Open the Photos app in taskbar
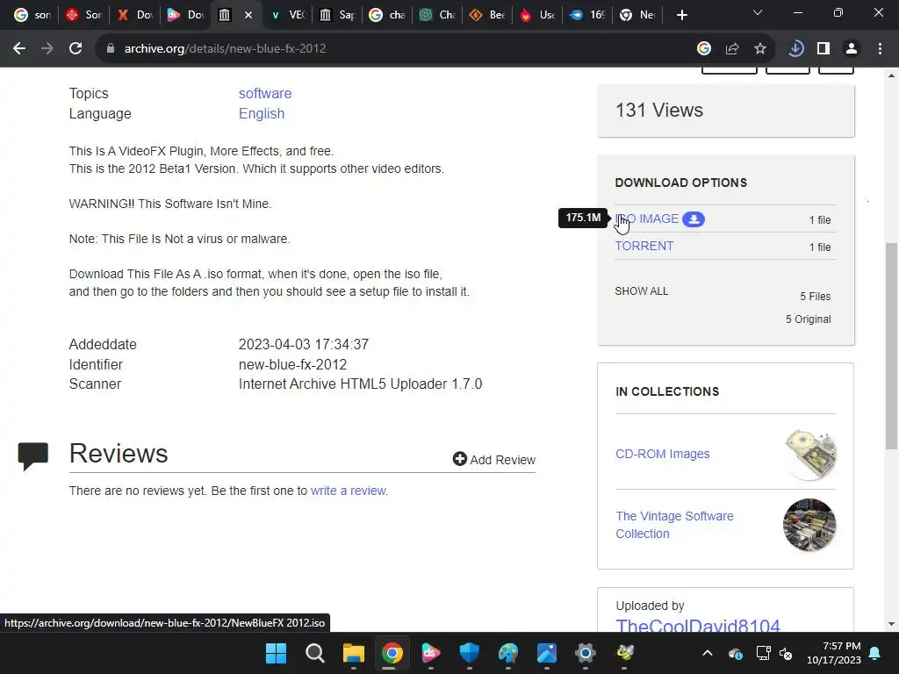The width and height of the screenshot is (899, 674). pos(547,653)
